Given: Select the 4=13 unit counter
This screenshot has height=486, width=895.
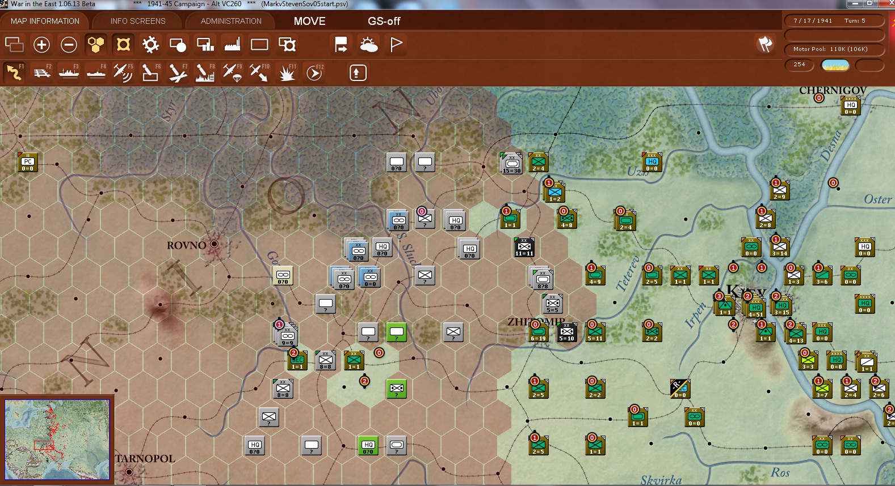Looking at the screenshot, I should pos(796,334).
